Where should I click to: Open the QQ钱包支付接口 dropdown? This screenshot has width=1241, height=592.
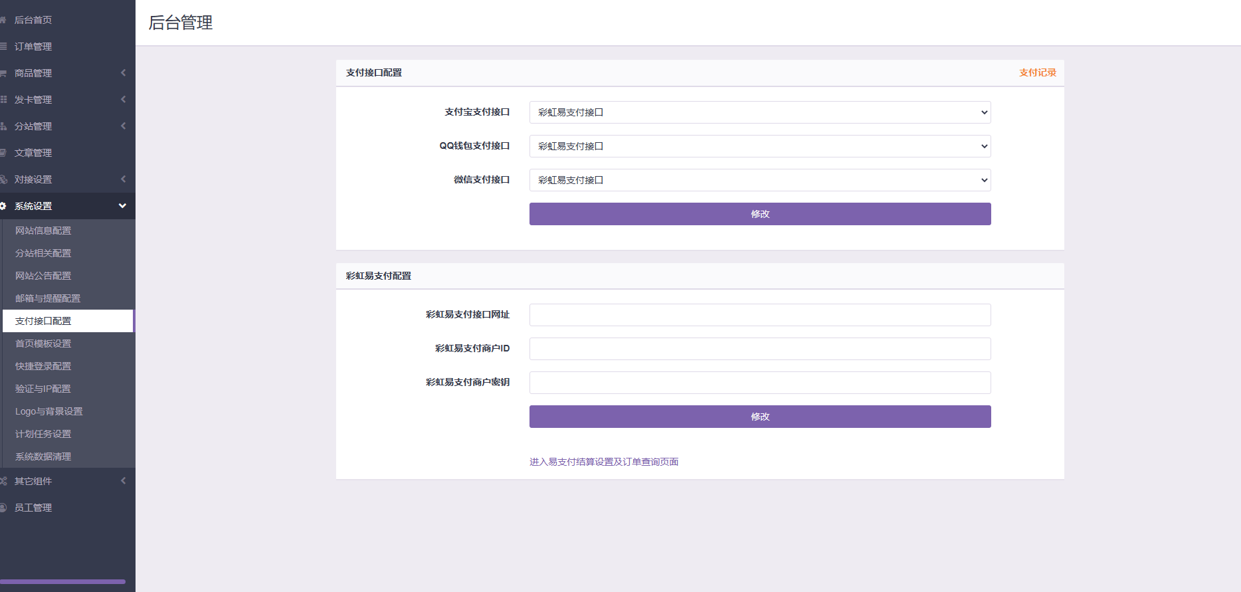coord(760,146)
